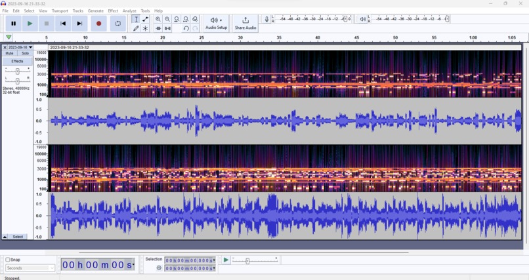Open selection end time format dropdown

pos(214,269)
